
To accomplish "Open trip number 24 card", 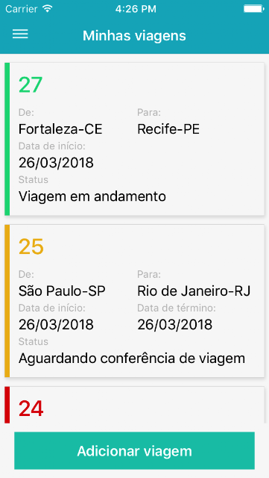I will click(134, 405).
